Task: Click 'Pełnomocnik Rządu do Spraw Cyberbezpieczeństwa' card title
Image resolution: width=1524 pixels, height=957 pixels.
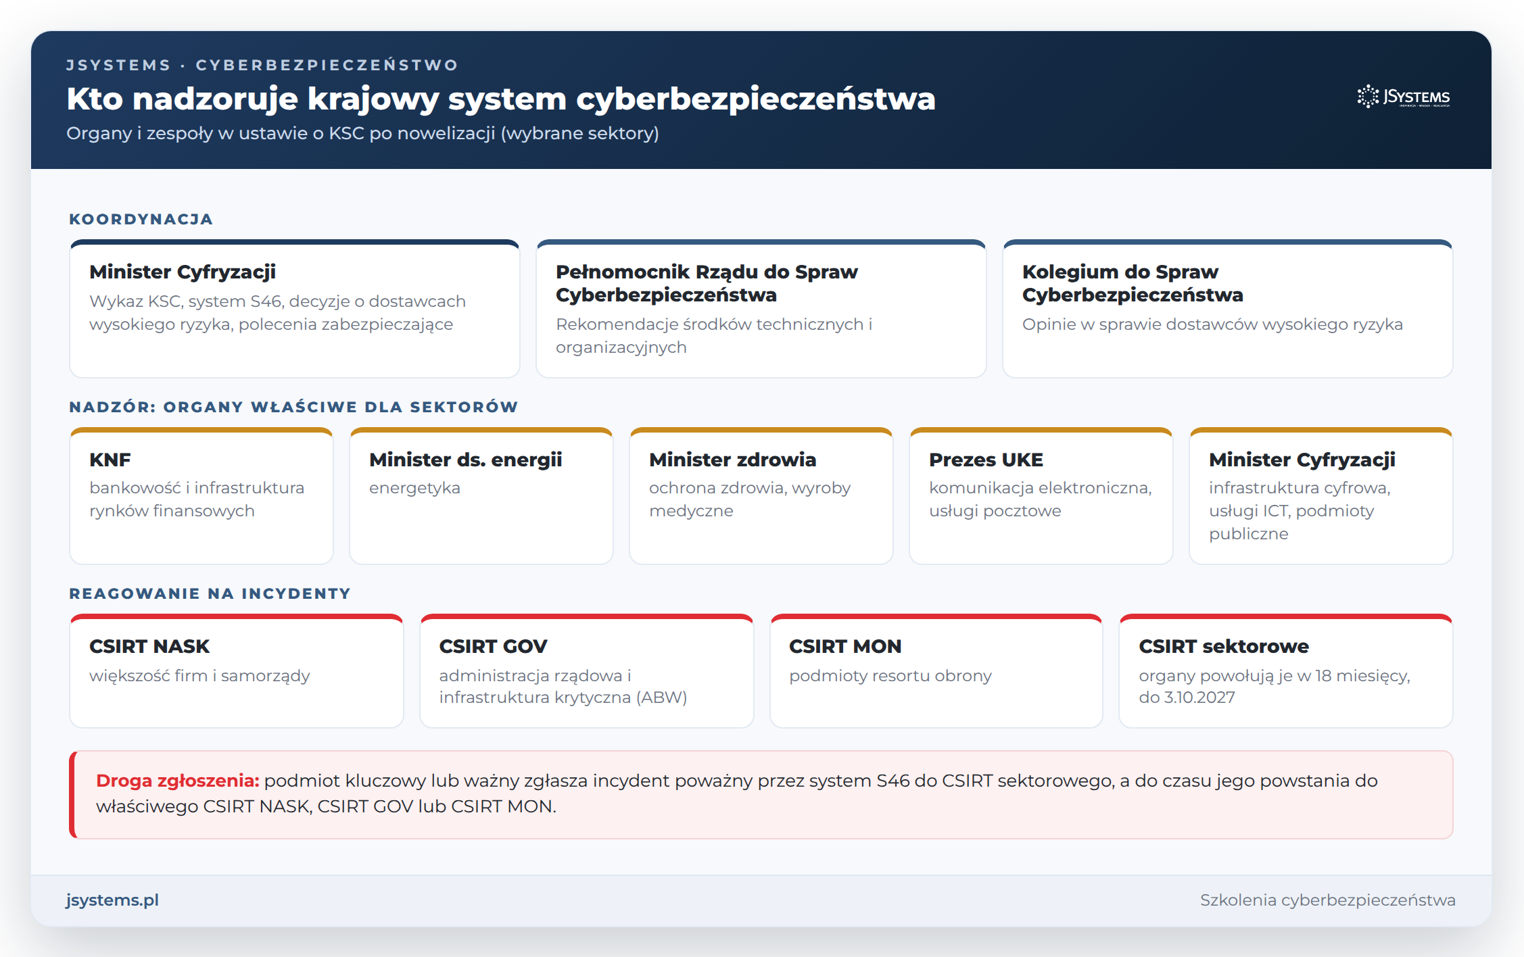Action: click(707, 283)
